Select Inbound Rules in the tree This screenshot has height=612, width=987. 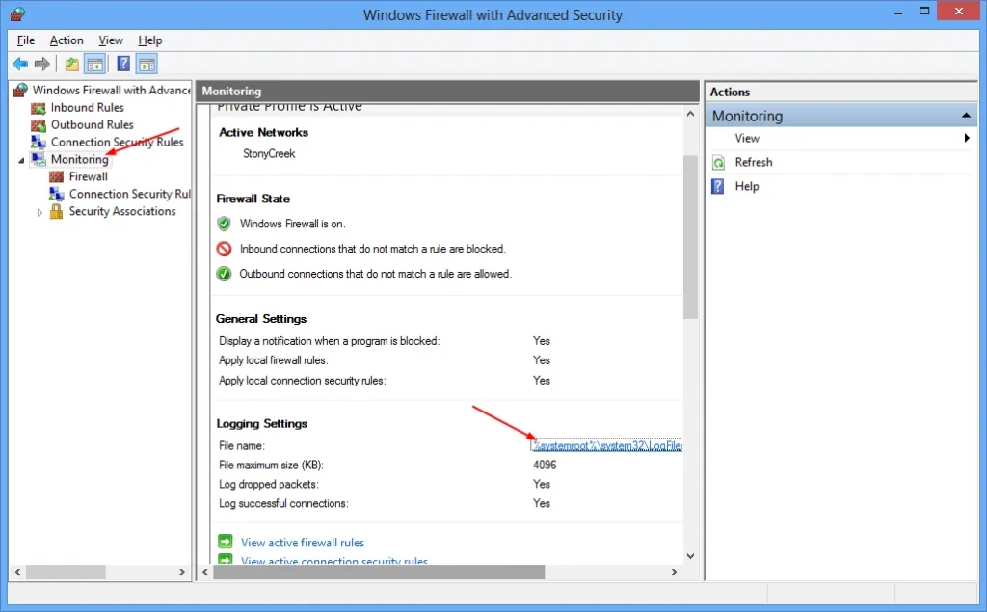click(x=87, y=107)
